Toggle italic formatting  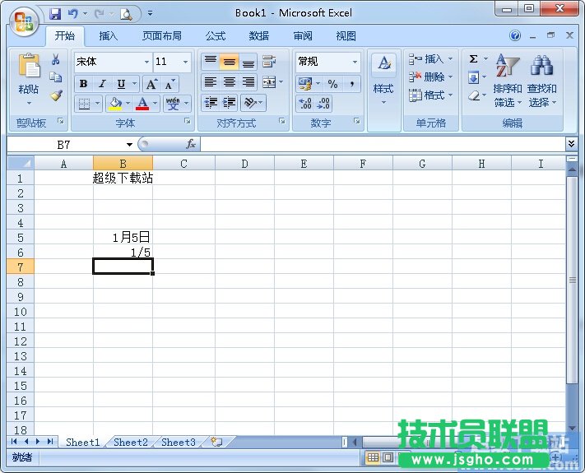(x=102, y=84)
